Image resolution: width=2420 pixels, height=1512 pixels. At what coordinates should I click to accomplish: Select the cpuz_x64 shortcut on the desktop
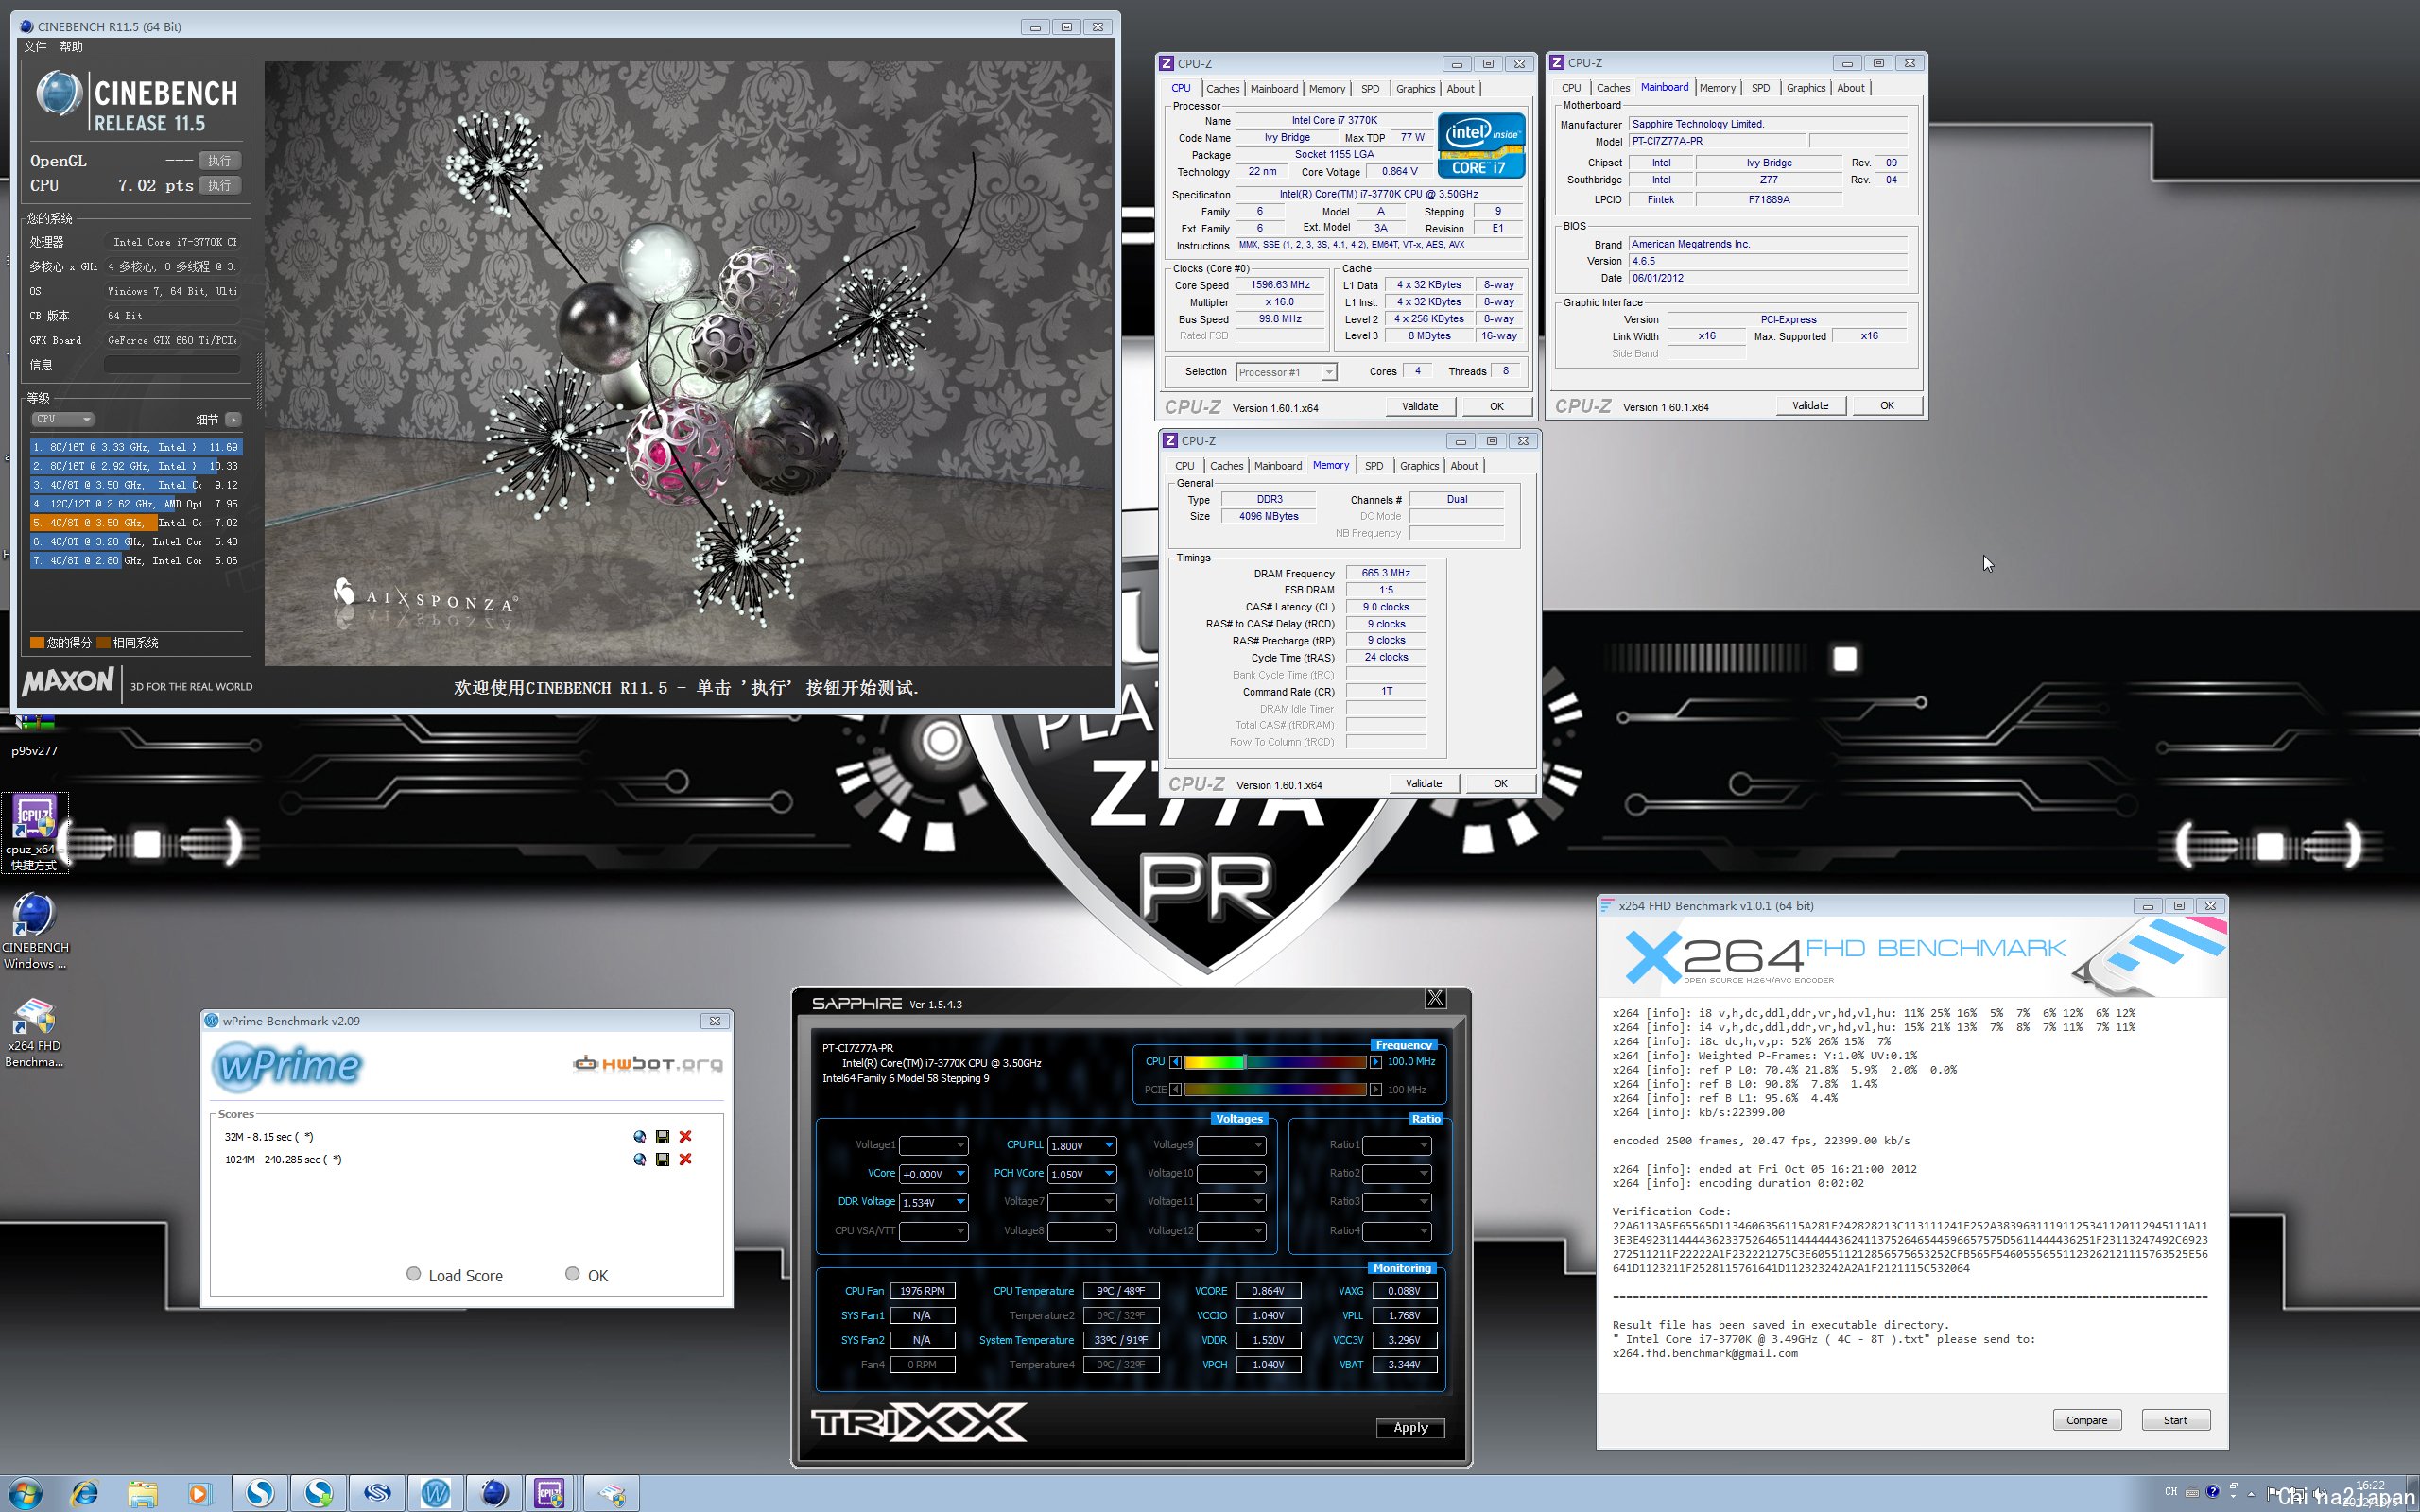(x=34, y=832)
